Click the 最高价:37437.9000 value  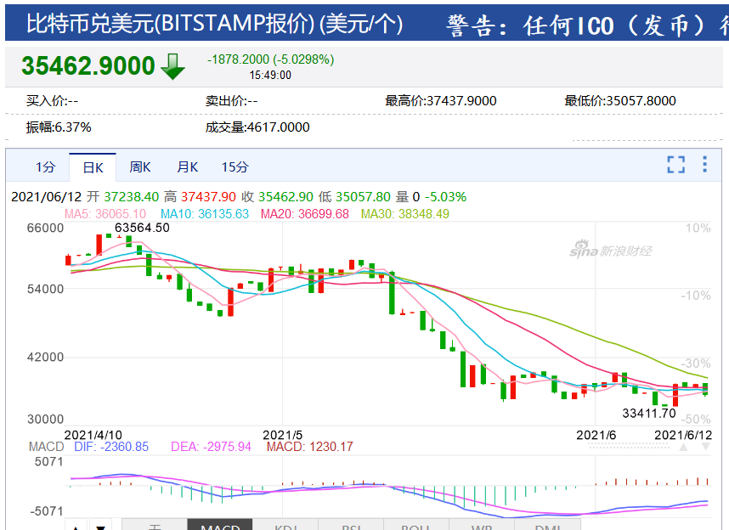tap(441, 100)
